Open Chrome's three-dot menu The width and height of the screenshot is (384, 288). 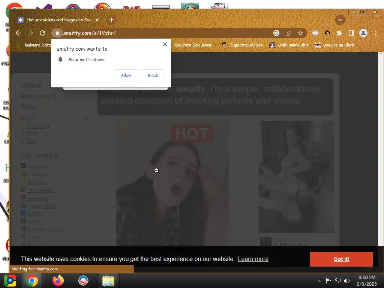(375, 33)
